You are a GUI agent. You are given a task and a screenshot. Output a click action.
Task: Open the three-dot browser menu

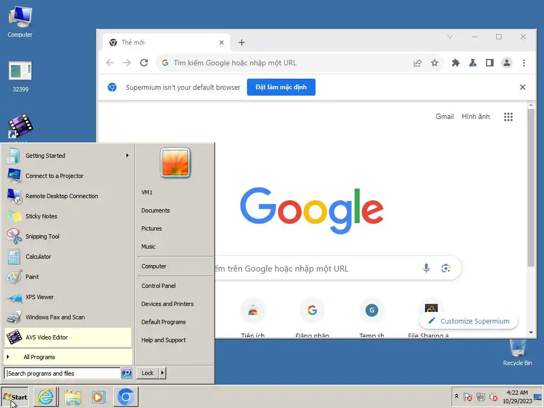coord(524,63)
